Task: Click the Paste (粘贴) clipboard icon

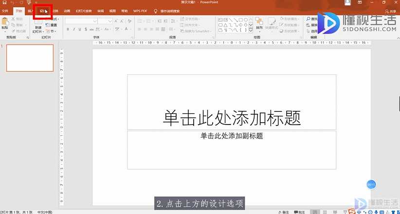Action: coord(4,23)
